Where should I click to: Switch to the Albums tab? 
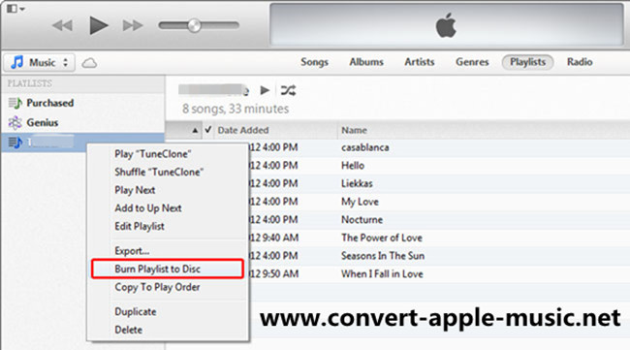coord(366,62)
